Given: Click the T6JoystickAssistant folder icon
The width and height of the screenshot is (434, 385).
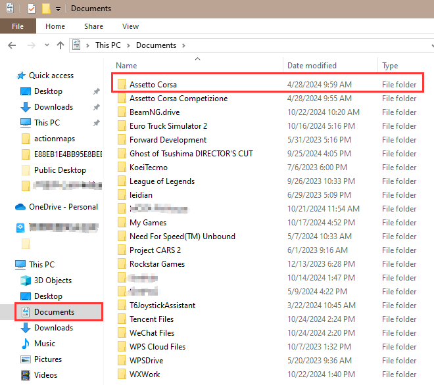Looking at the screenshot, I should [x=122, y=306].
